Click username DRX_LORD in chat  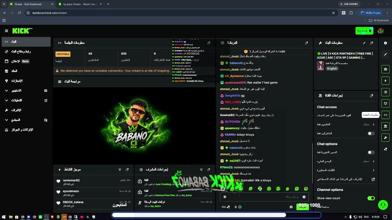pyautogui.click(x=232, y=102)
